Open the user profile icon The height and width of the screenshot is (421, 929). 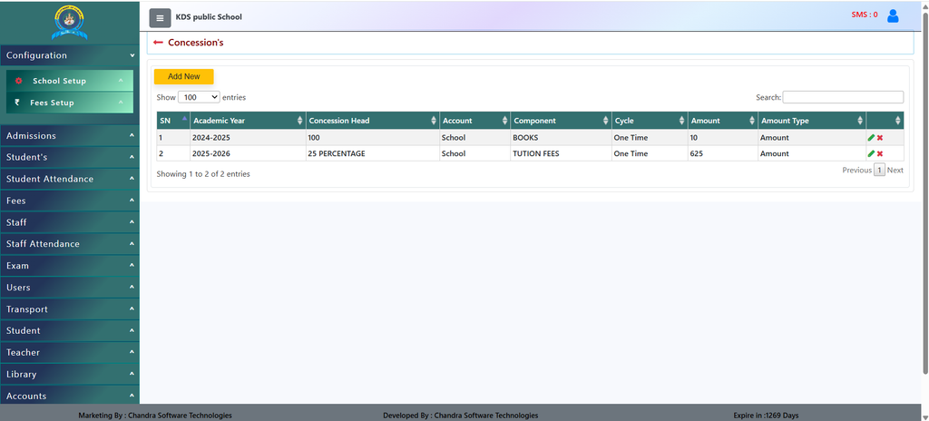tap(893, 16)
